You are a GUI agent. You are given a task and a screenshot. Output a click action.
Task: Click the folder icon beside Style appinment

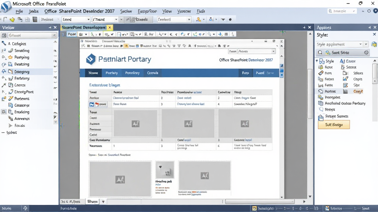(374, 44)
